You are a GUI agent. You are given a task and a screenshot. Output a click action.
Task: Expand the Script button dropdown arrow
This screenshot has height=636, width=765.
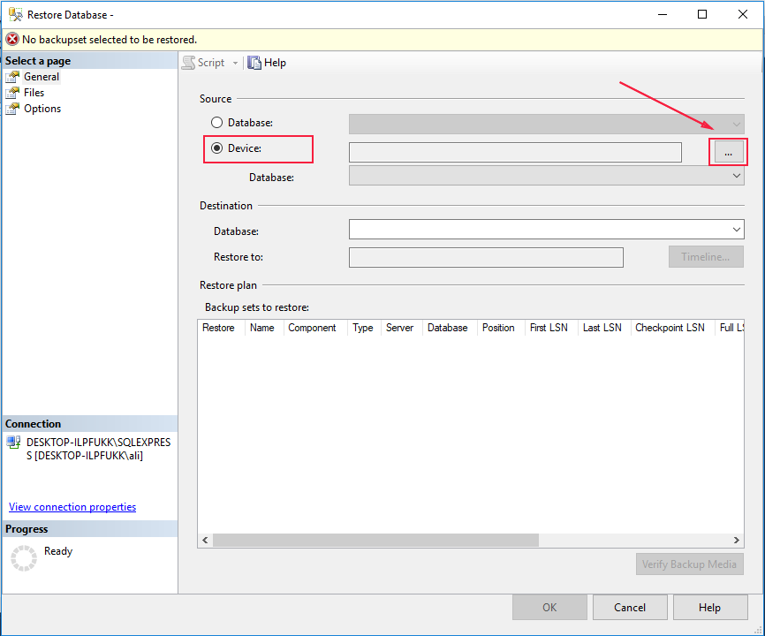tap(233, 63)
